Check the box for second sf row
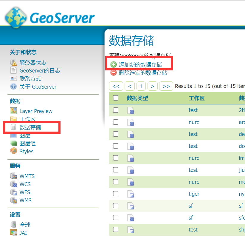The image size is (245, 236). pos(116,218)
